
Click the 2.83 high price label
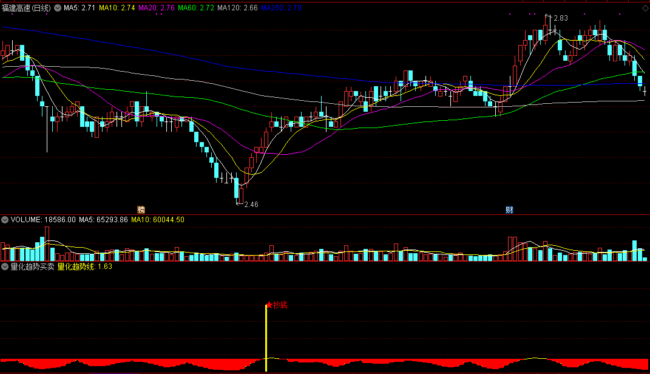[560, 18]
